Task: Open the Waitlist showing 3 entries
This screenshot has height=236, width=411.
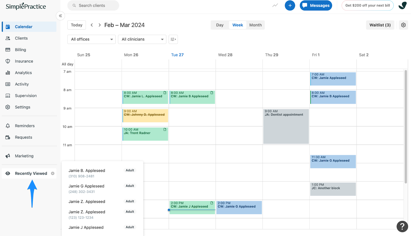Action: pos(380,25)
